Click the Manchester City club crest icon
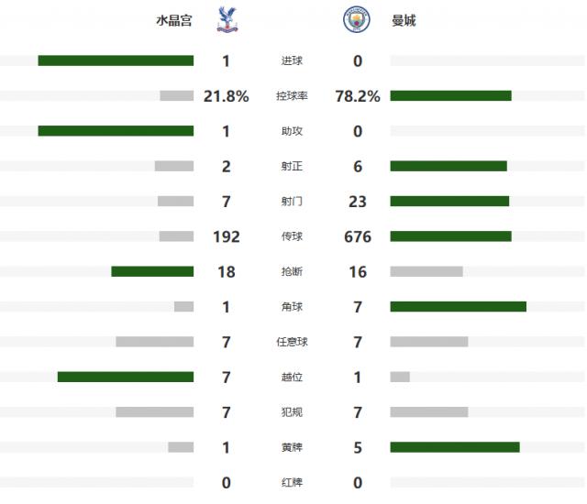The image size is (587, 504). (357, 19)
